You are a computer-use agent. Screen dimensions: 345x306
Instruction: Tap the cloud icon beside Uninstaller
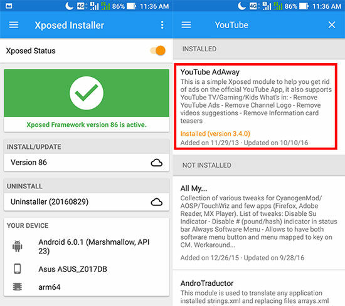(x=157, y=202)
